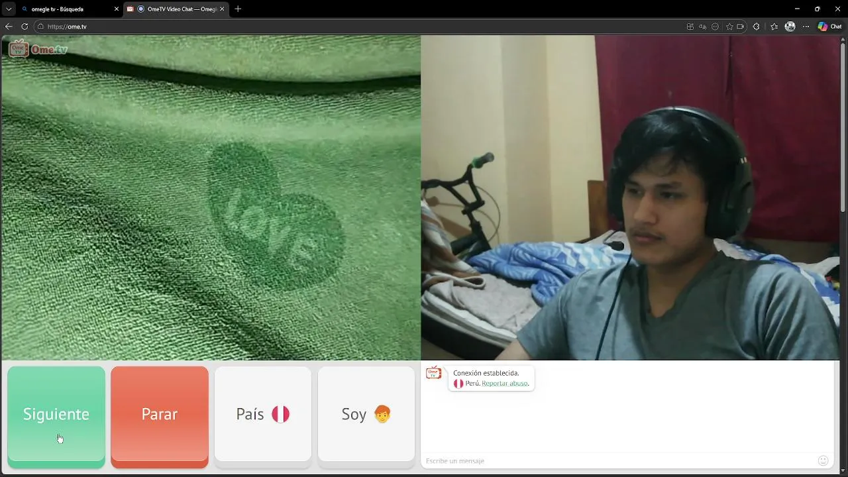Go back to previous page
Viewport: 848px width, 477px height.
9,26
